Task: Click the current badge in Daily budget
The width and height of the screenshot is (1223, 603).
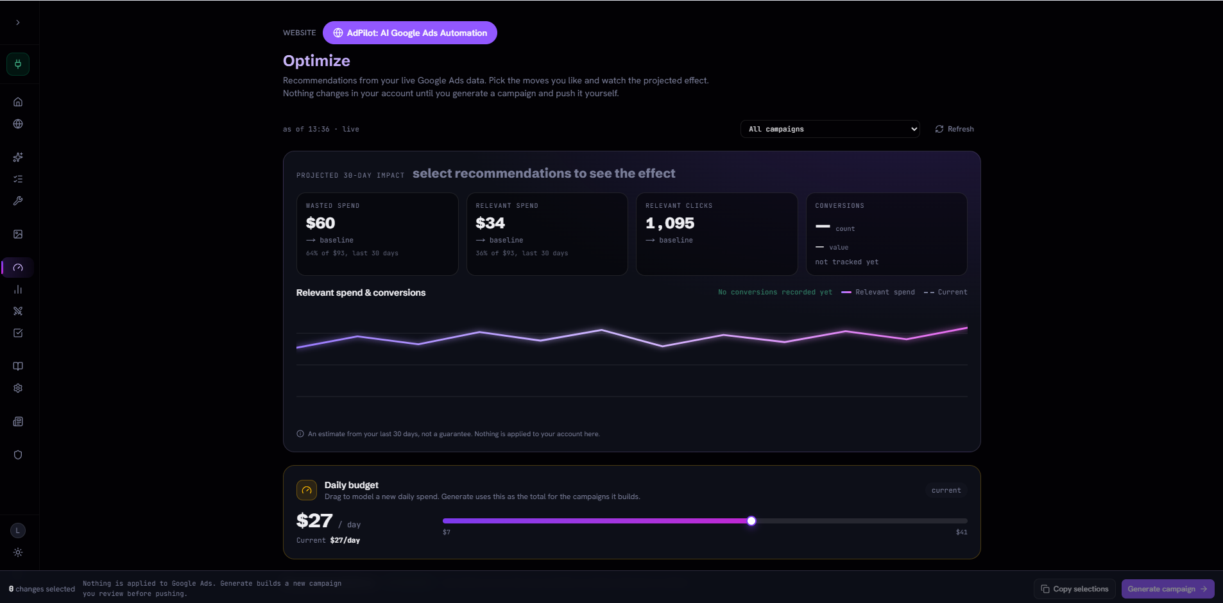Action: click(x=946, y=490)
